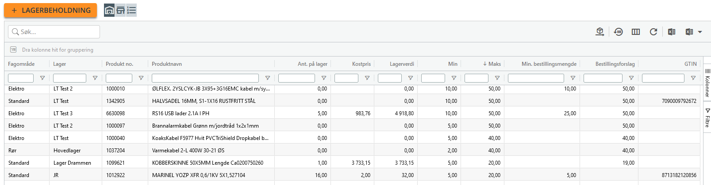Expand the Excel export options dropdown arrow
Viewport: 711px width, 185px height.
tap(700, 32)
